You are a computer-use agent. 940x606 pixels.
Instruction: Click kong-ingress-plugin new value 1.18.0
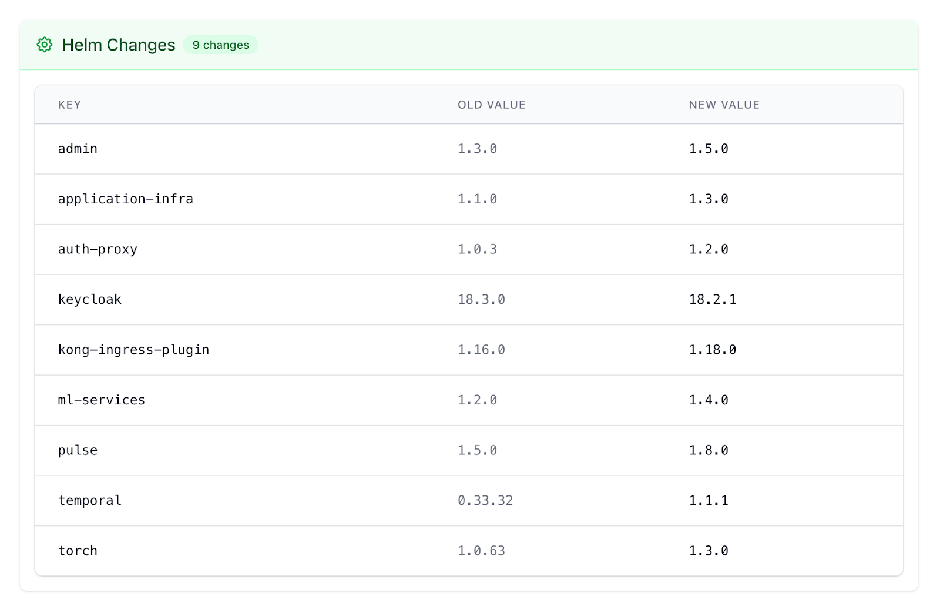[712, 350]
